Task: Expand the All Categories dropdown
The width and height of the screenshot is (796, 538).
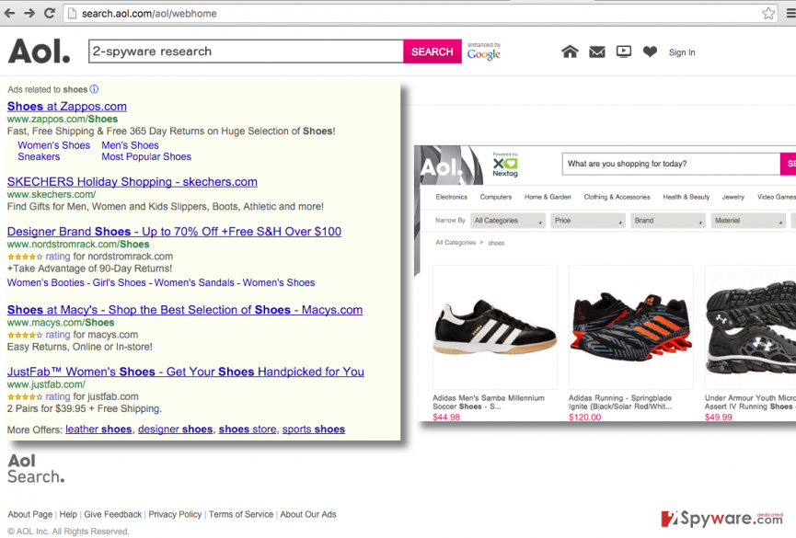Action: [x=508, y=221]
